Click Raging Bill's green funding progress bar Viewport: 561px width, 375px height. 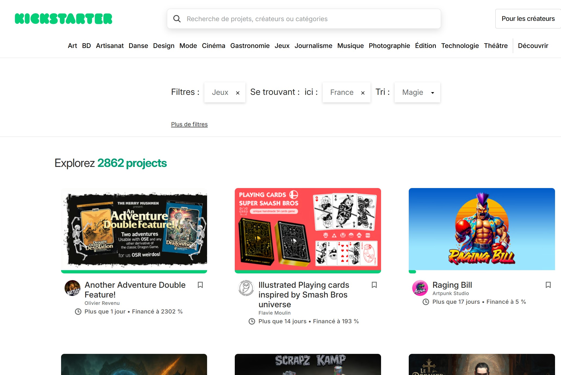coord(413,271)
